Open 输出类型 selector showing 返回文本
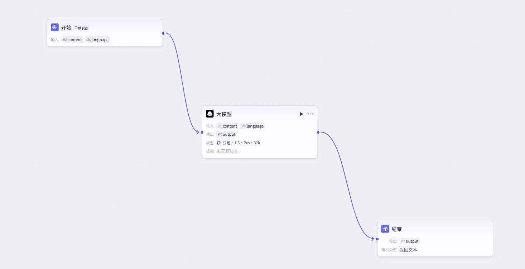 click(408, 250)
